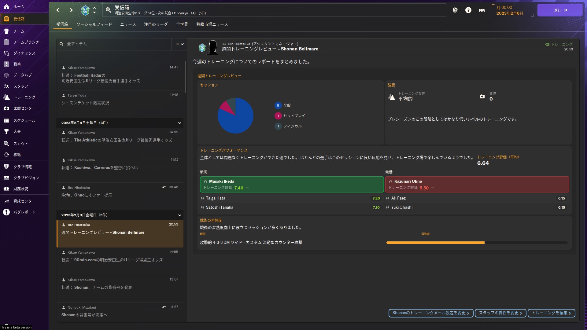This screenshot has width=587, height=330.
Task: Open the ホーム (Home) section in sidebar
Action: point(19,7)
